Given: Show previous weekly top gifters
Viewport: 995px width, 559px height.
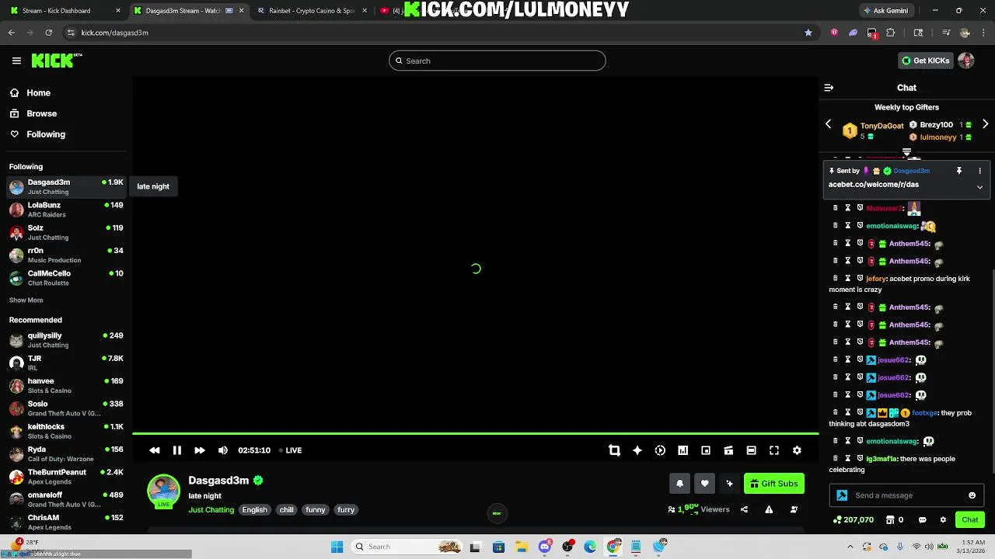Looking at the screenshot, I should tap(828, 124).
